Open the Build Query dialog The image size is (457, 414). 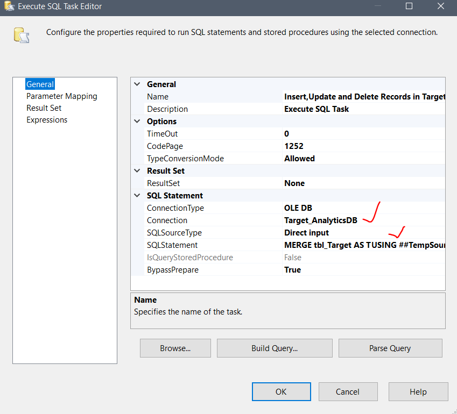(274, 348)
